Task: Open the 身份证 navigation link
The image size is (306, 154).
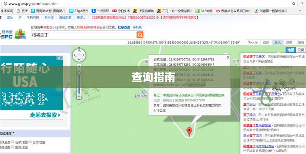Action: pos(49,17)
